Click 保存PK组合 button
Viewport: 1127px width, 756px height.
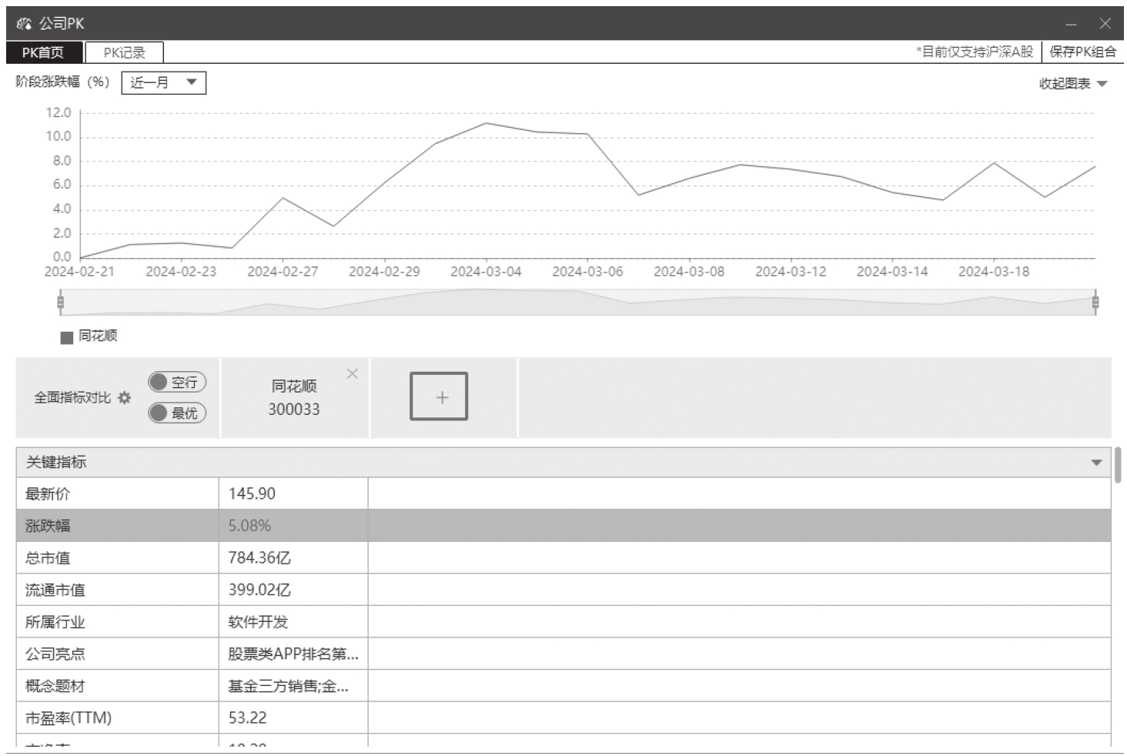click(x=1082, y=52)
